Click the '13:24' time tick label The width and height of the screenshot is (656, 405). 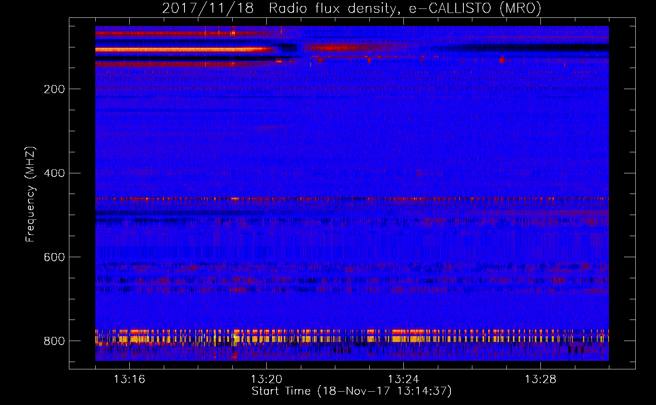(x=403, y=379)
